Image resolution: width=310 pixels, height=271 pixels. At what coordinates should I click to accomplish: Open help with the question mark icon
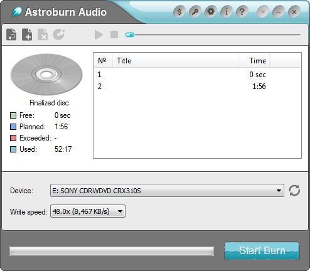point(242,12)
